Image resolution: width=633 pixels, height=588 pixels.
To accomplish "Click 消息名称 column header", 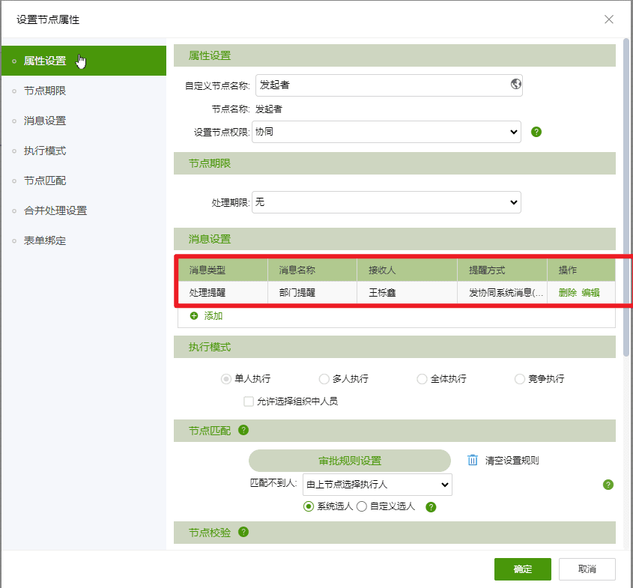I will [312, 270].
